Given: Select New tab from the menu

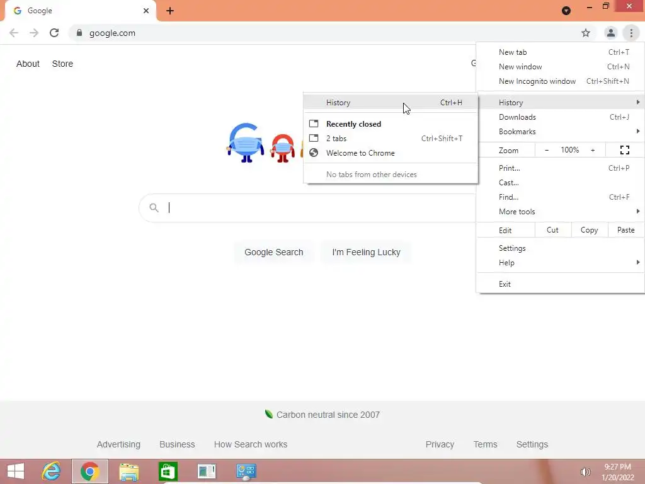Looking at the screenshot, I should tap(560, 52).
